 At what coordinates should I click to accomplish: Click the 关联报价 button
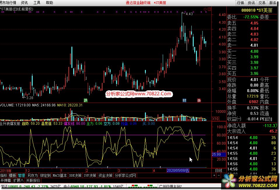point(33,180)
